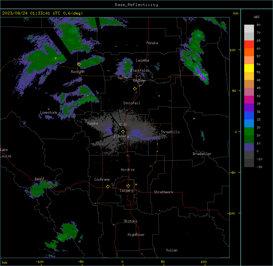The image size is (273, 266).
Task: Select the Banff label
Action: 39,179
